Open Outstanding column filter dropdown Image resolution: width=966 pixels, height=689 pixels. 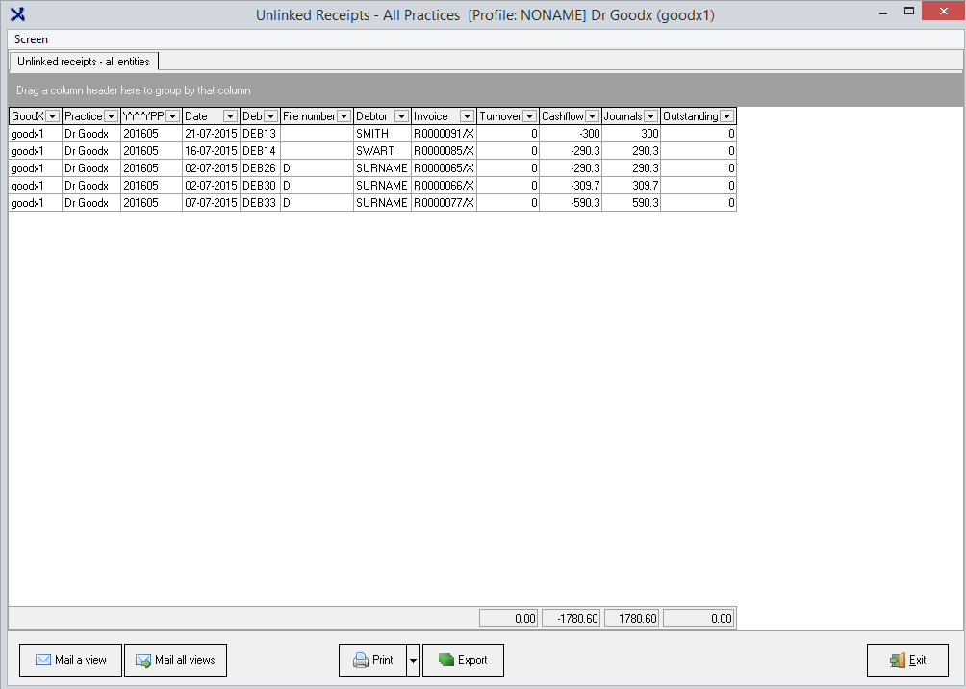[726, 115]
